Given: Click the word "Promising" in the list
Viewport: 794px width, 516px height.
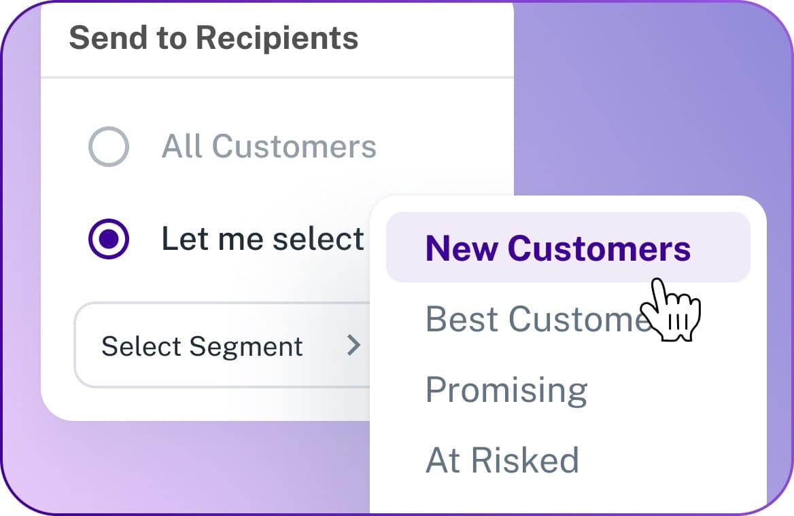Looking at the screenshot, I should coord(506,390).
